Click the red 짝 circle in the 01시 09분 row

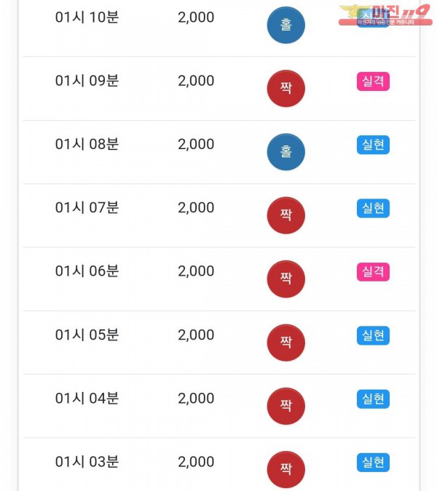tap(286, 88)
